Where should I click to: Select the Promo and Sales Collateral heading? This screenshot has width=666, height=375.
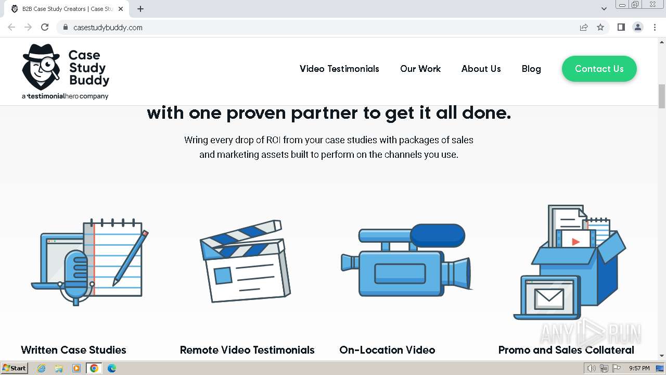pyautogui.click(x=566, y=350)
